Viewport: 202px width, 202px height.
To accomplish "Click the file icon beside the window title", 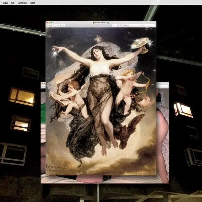I will pyautogui.click(x=93, y=22).
